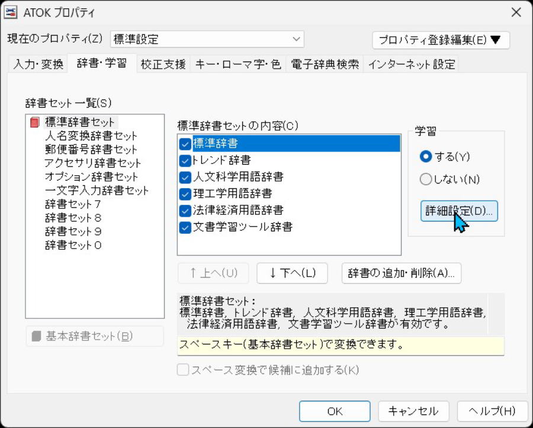Toggle the トレンド辞書 checkbox
Image resolution: width=533 pixels, height=428 pixels.
pos(185,160)
